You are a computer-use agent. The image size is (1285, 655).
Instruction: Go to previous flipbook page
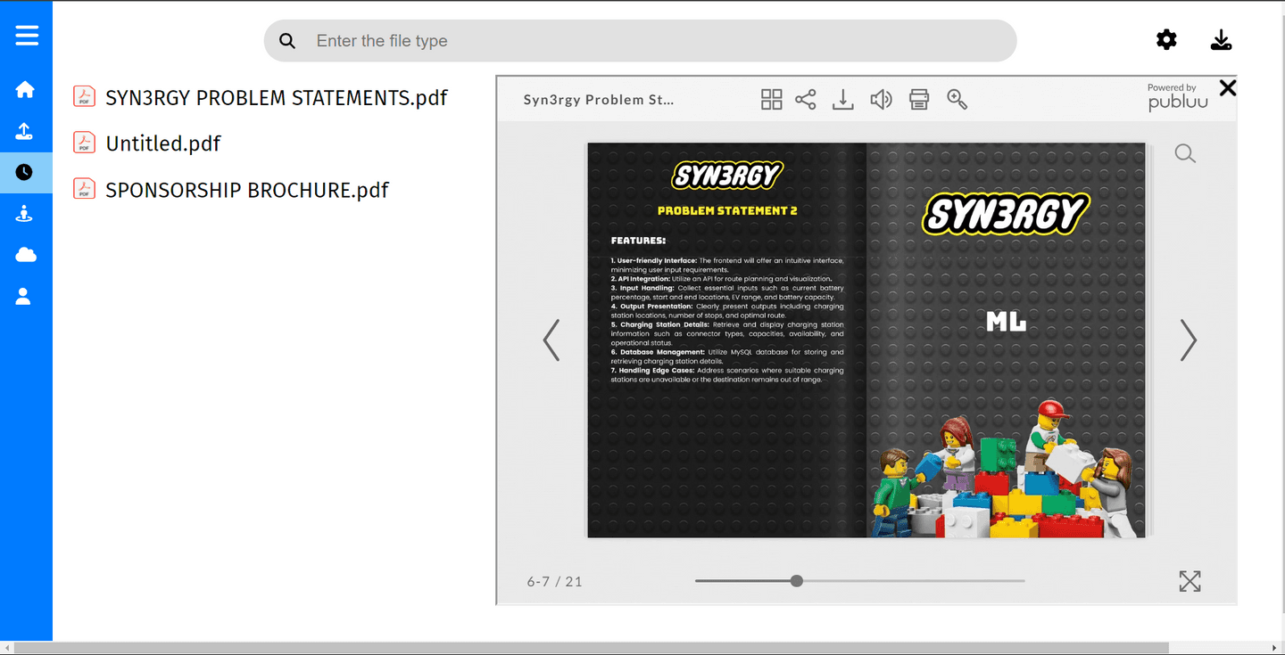[551, 340]
